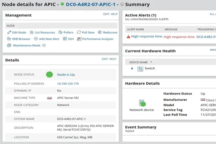
Task: Click the Performance Analyzer icon
Action: pos(79,39)
